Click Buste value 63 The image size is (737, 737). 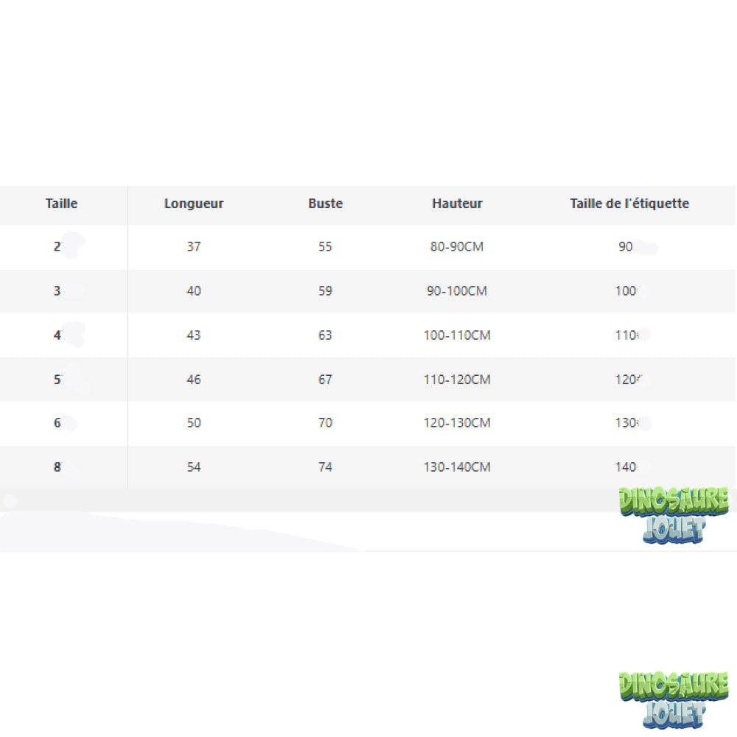[325, 335]
